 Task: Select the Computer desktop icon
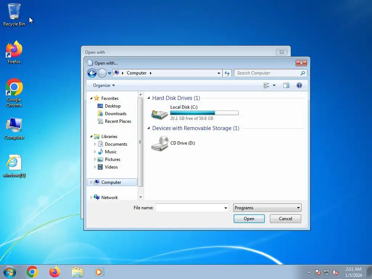[14, 128]
